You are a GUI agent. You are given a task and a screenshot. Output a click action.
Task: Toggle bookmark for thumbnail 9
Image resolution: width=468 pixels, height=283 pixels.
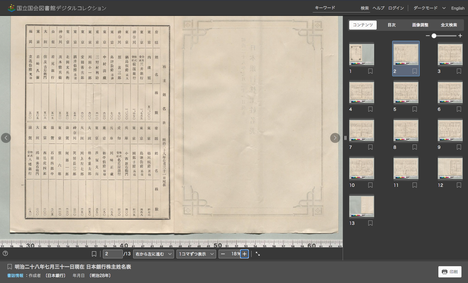[459, 147]
